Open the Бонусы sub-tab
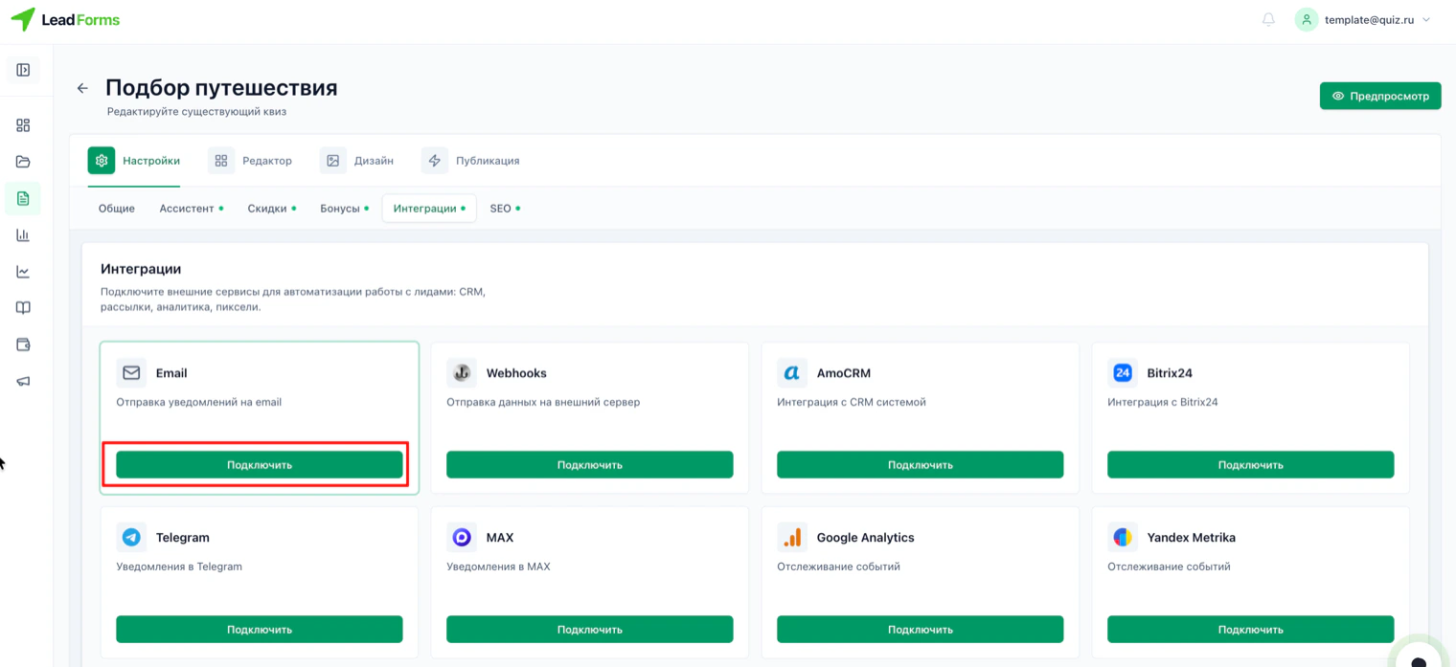 click(344, 209)
